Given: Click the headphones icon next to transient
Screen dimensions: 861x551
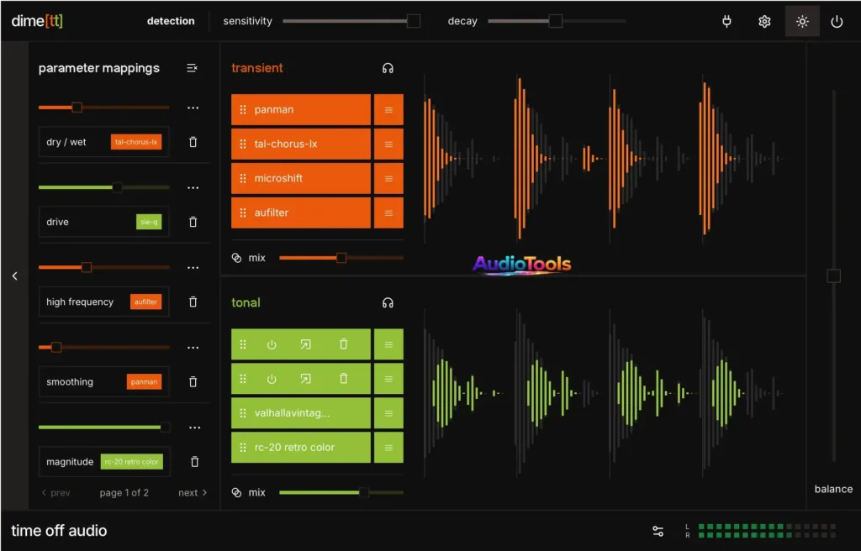Looking at the screenshot, I should pyautogui.click(x=388, y=67).
